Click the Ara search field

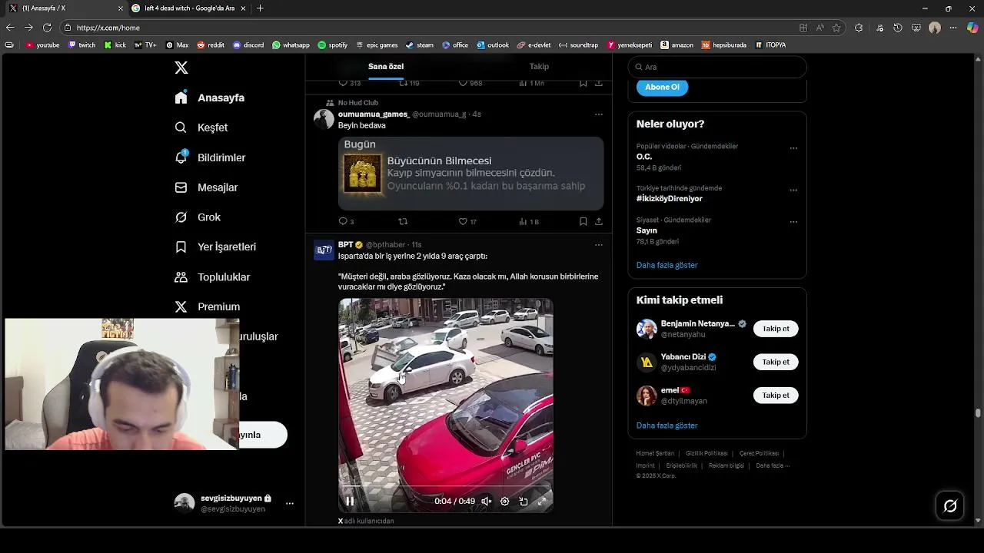coord(717,67)
